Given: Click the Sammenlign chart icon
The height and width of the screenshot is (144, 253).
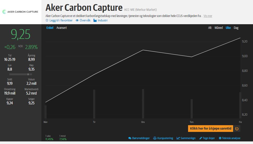Looking at the screenshot, I should point(178,138).
